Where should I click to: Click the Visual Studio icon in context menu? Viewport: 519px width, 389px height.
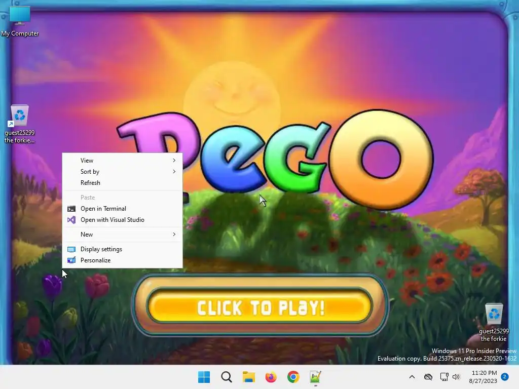[x=71, y=220]
